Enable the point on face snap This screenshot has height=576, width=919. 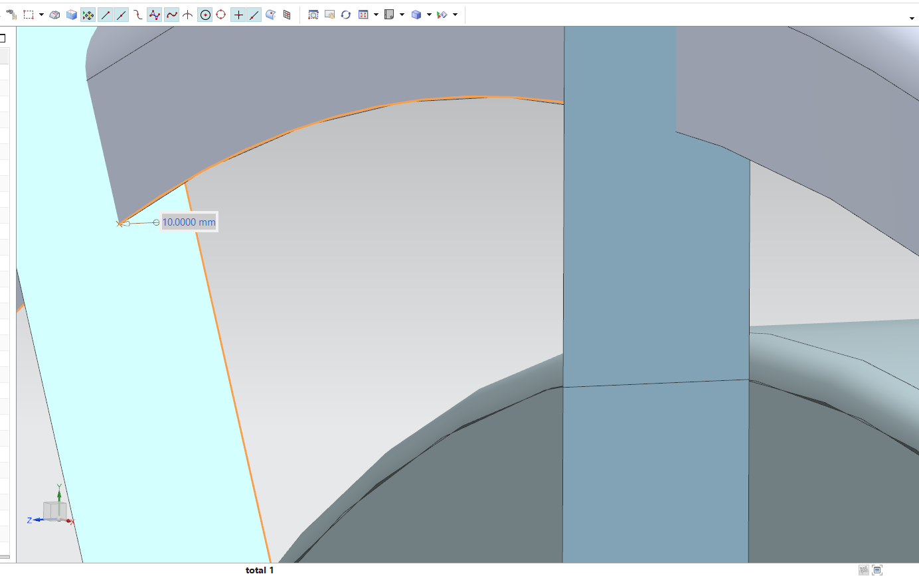tap(271, 15)
